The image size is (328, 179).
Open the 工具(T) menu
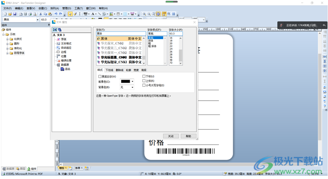78,8
